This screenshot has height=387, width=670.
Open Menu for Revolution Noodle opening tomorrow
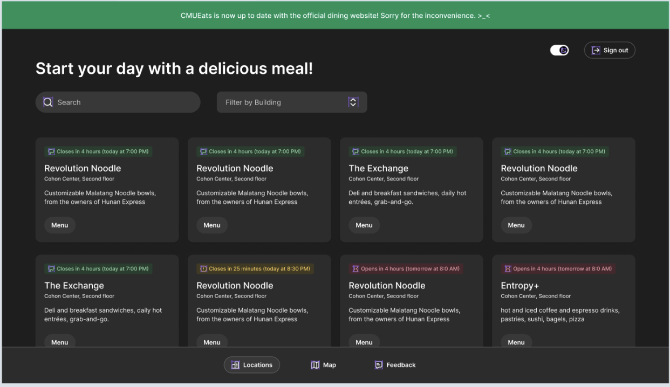(364, 342)
